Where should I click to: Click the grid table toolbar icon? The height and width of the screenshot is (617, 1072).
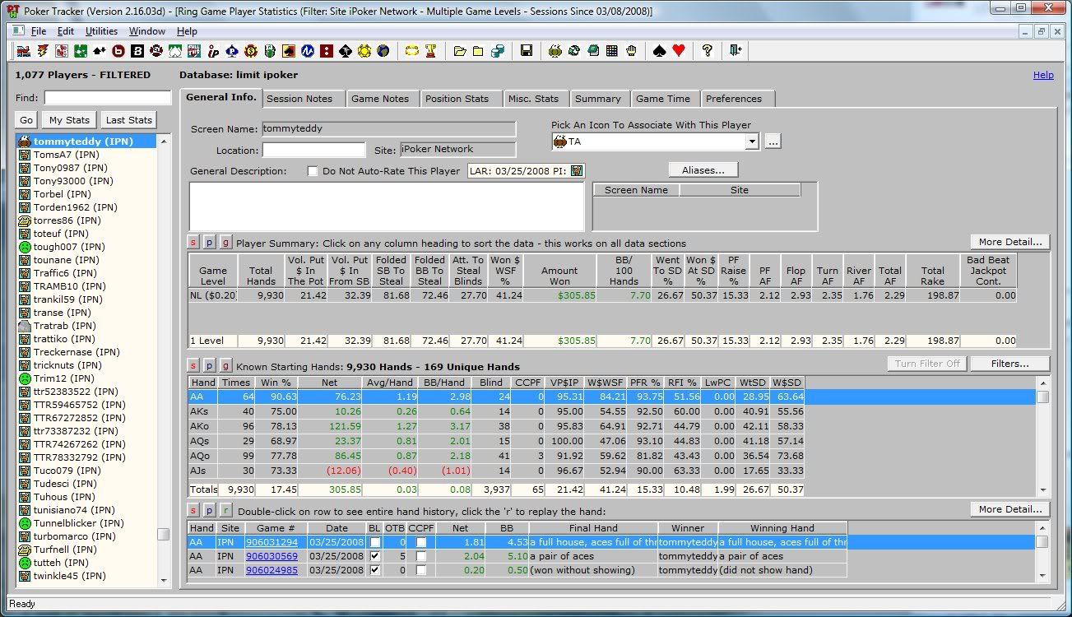[x=612, y=51]
